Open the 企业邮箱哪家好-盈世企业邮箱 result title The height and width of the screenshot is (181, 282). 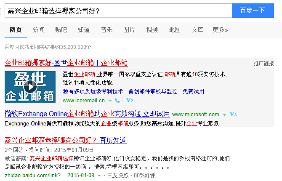point(66,63)
